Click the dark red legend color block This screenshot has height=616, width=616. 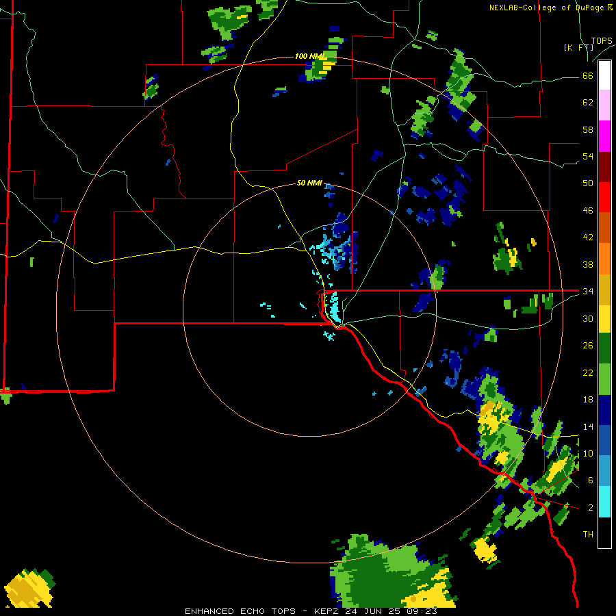coord(604,166)
